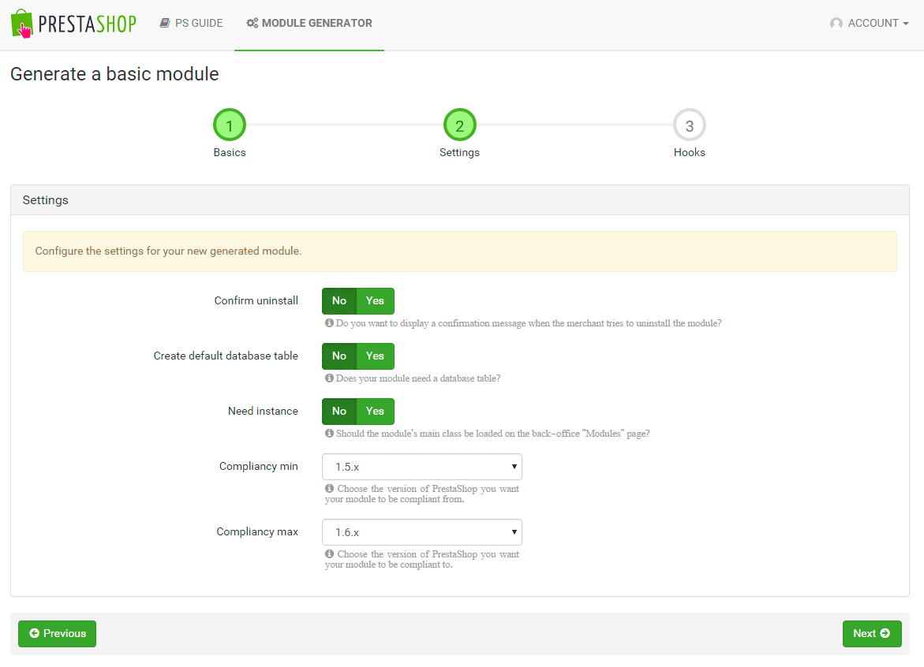Click the Module Generator gears icon
This screenshot has width=924, height=667.
tap(253, 23)
